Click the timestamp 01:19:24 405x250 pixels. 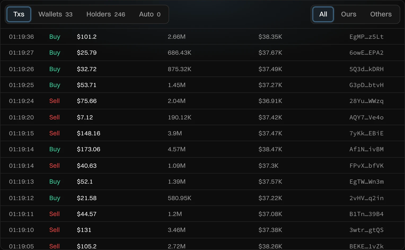coord(21,101)
